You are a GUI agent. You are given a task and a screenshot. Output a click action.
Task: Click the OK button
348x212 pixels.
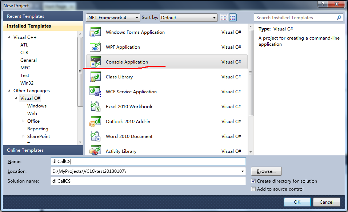(297, 202)
